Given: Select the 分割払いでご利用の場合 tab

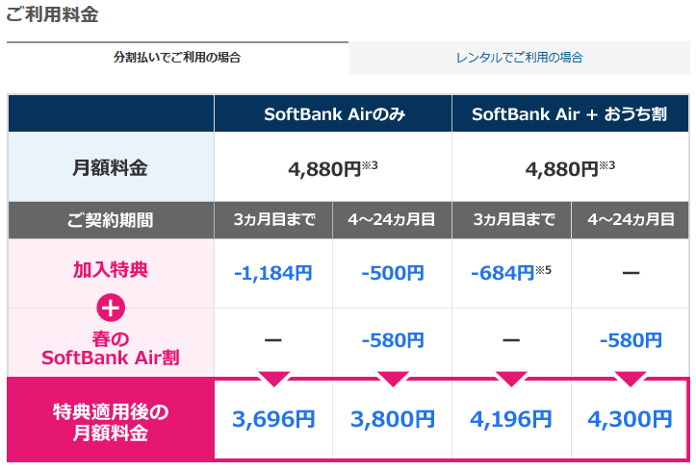Looking at the screenshot, I should tap(177, 57).
